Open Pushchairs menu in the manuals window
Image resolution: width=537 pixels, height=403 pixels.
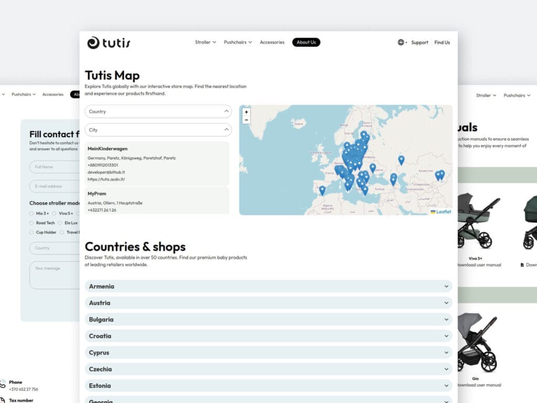pos(517,96)
